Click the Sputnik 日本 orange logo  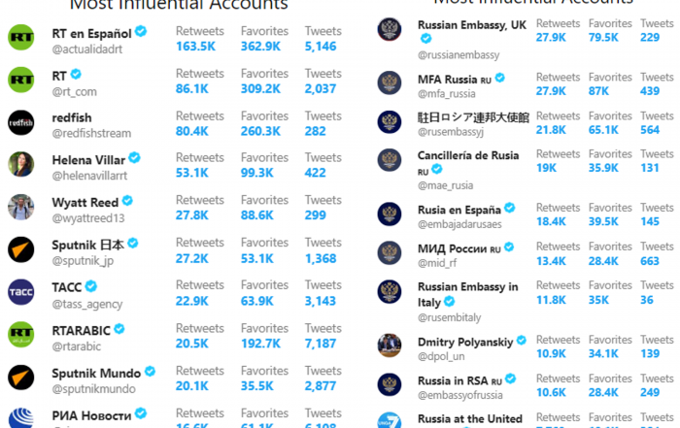pos(20,249)
